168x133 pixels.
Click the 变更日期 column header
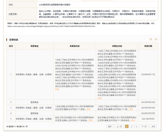point(148,46)
